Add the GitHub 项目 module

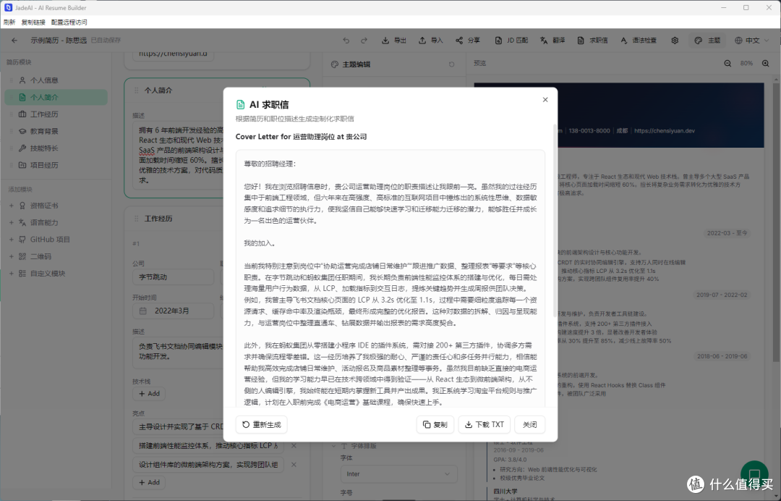(x=56, y=240)
